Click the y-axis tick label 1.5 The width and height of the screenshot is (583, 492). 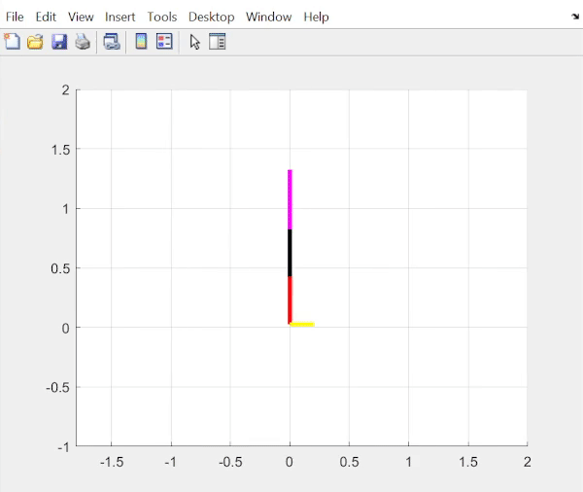point(60,150)
